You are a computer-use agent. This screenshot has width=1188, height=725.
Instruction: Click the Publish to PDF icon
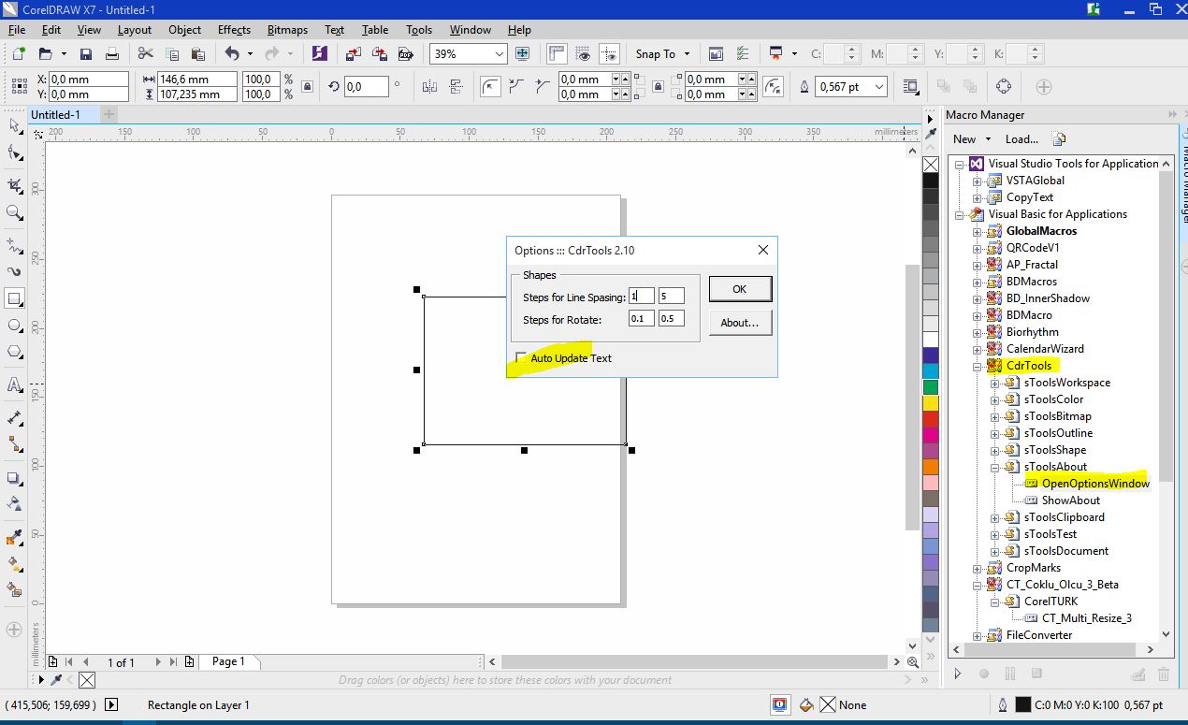click(404, 54)
